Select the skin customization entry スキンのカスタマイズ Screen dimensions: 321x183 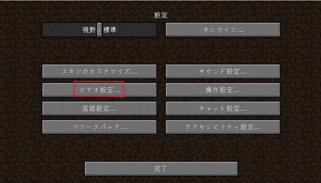click(100, 71)
